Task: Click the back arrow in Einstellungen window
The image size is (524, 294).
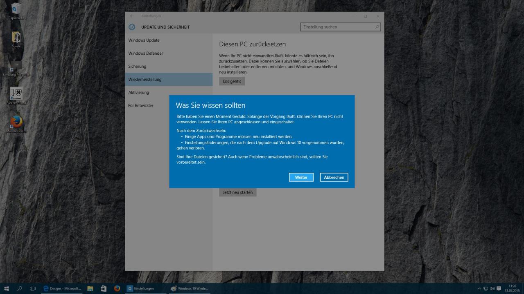Action: click(132, 16)
